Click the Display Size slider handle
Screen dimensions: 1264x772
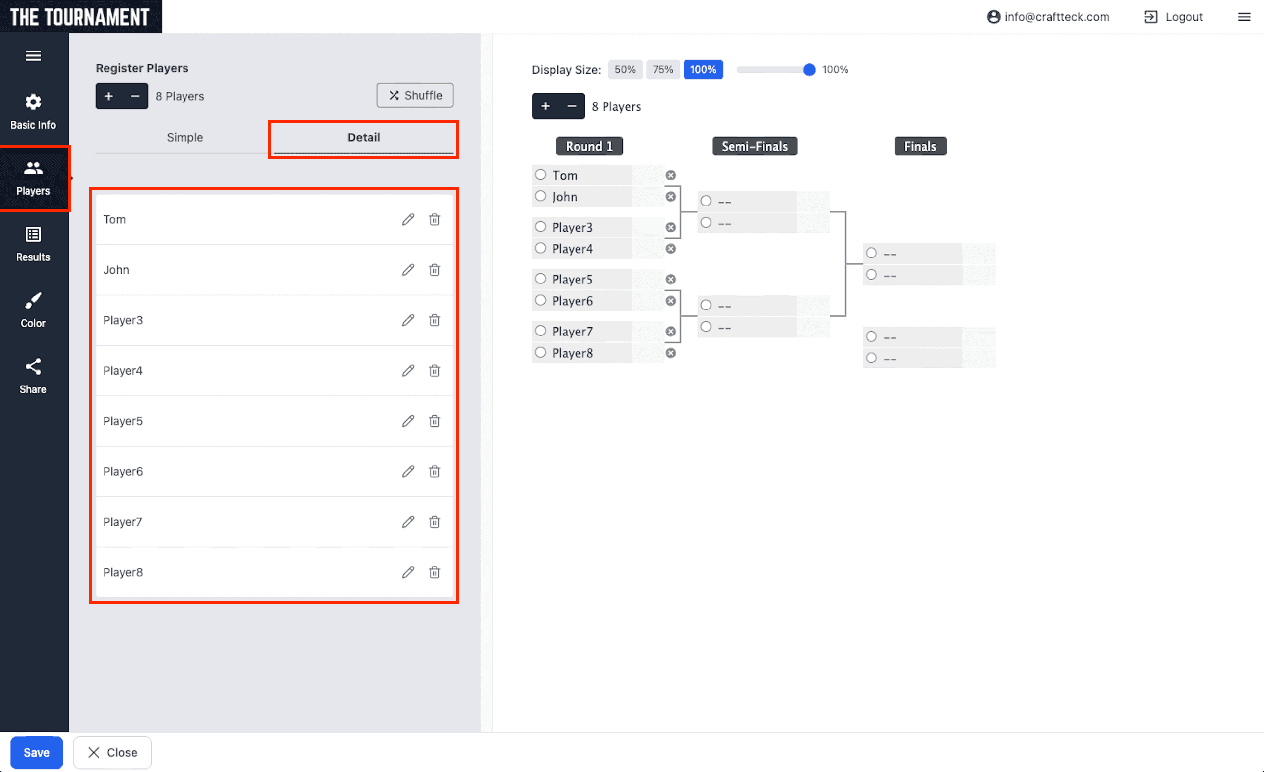point(809,70)
